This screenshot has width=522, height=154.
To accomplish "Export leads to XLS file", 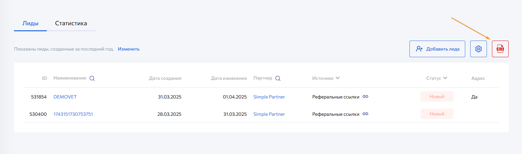I will [x=500, y=49].
